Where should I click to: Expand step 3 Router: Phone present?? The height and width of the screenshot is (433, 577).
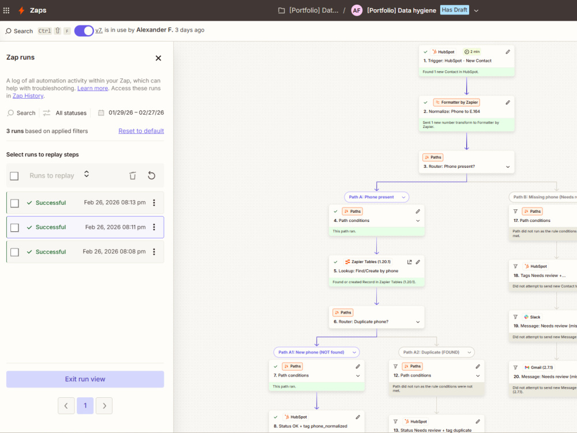(x=508, y=167)
